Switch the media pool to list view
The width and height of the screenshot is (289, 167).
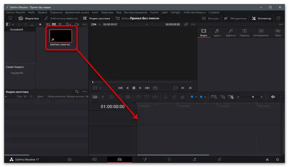[60, 24]
